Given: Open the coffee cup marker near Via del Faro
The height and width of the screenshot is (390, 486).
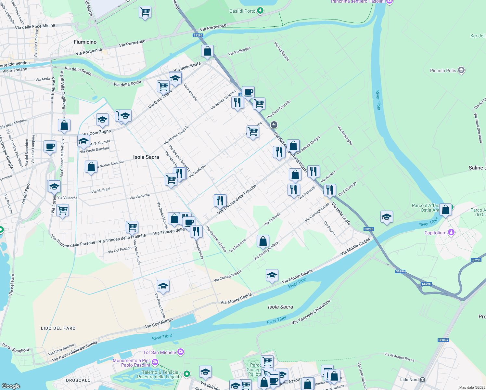Looking at the screenshot, I should coord(50,147).
